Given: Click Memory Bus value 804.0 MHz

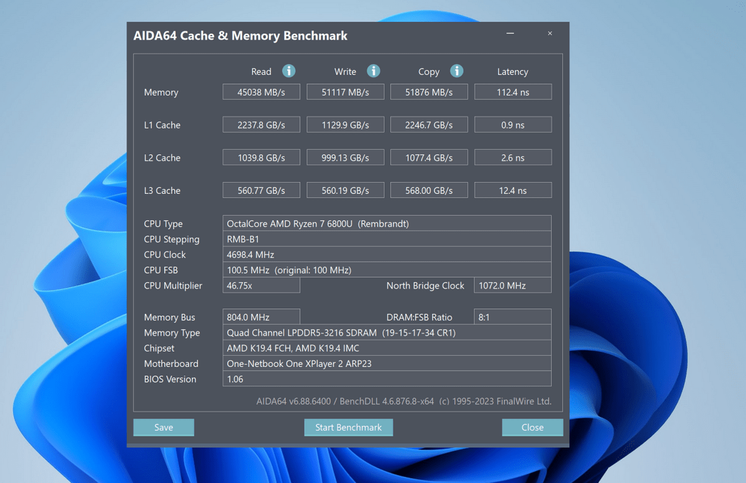Looking at the screenshot, I should [261, 317].
